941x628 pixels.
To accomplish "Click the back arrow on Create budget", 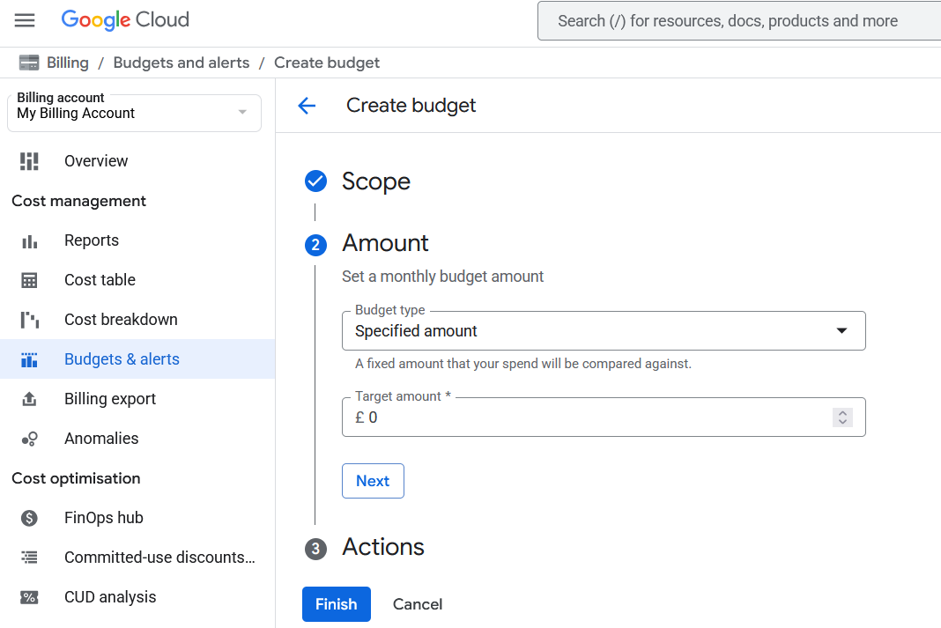I will tap(306, 105).
